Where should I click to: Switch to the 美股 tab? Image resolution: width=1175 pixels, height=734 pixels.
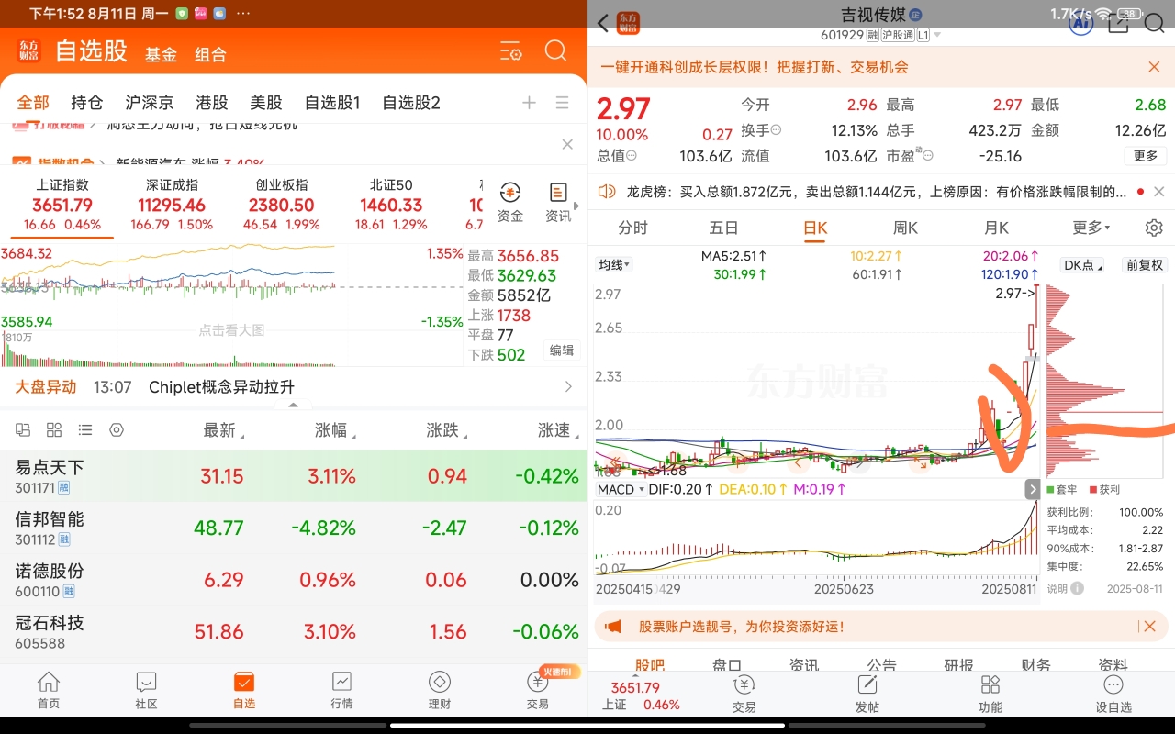click(x=266, y=103)
